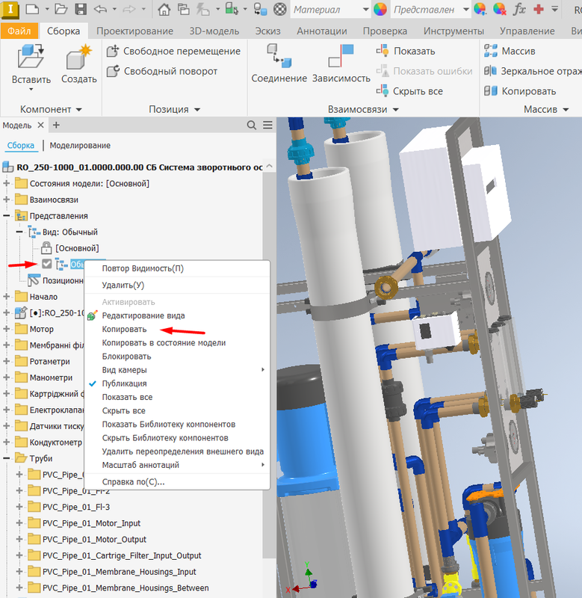
Task: Expand the Взаимосвязи panel dropdown
Action: (396, 109)
